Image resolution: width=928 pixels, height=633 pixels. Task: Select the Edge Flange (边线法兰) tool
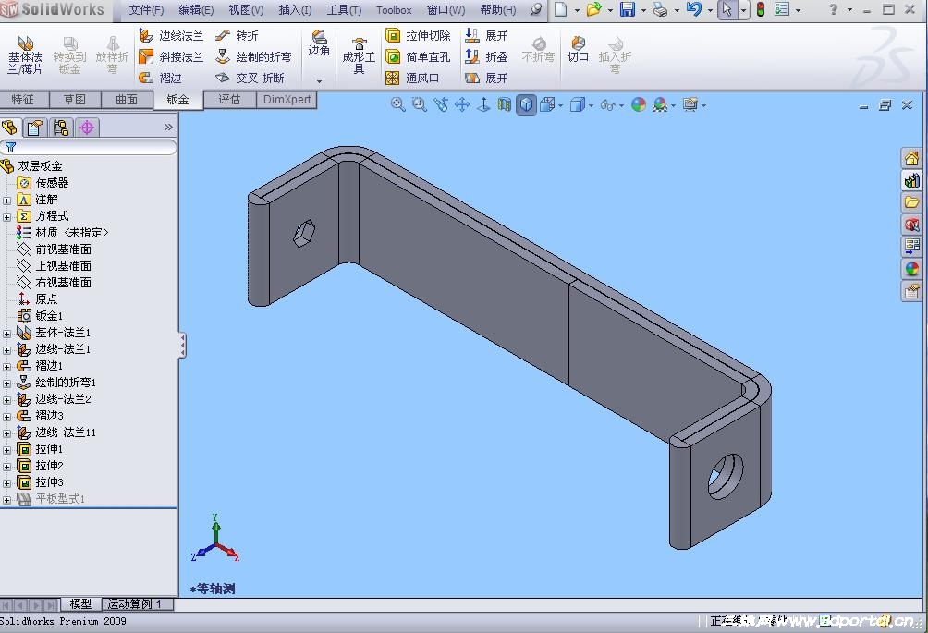[172, 35]
